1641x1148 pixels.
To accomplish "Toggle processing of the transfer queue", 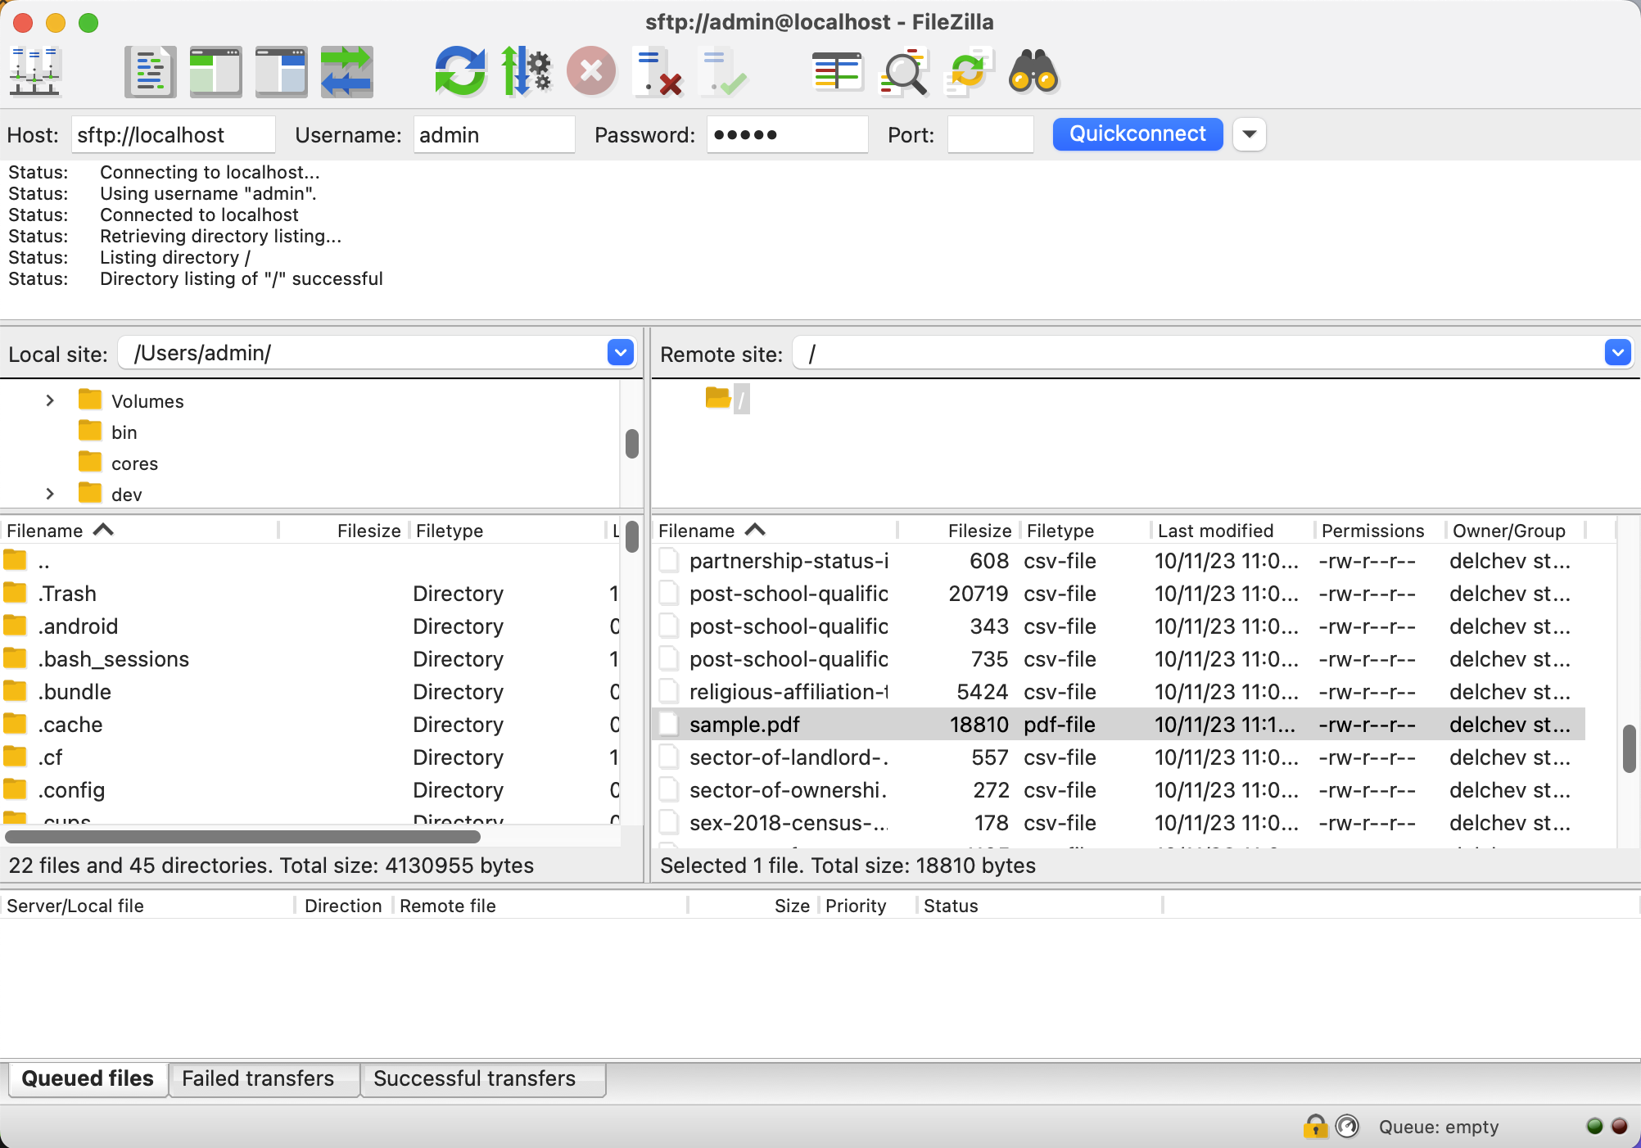I will 526,72.
